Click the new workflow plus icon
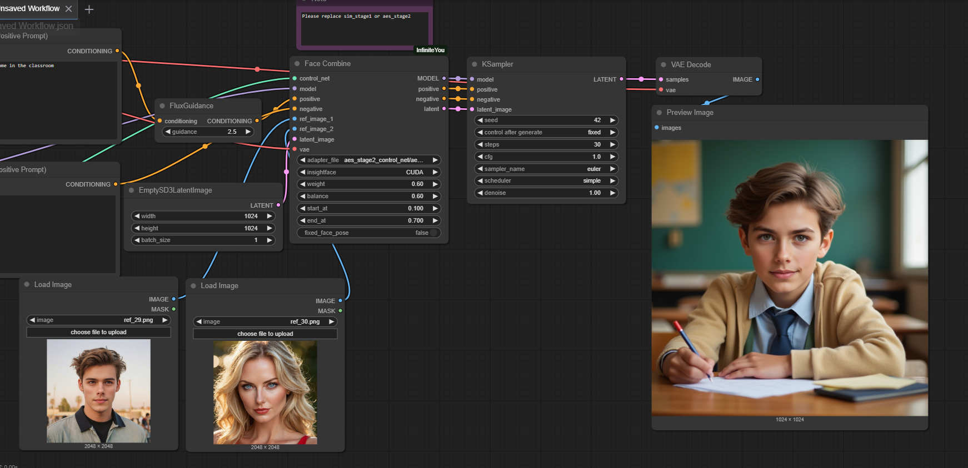The width and height of the screenshot is (968, 468). (x=89, y=9)
